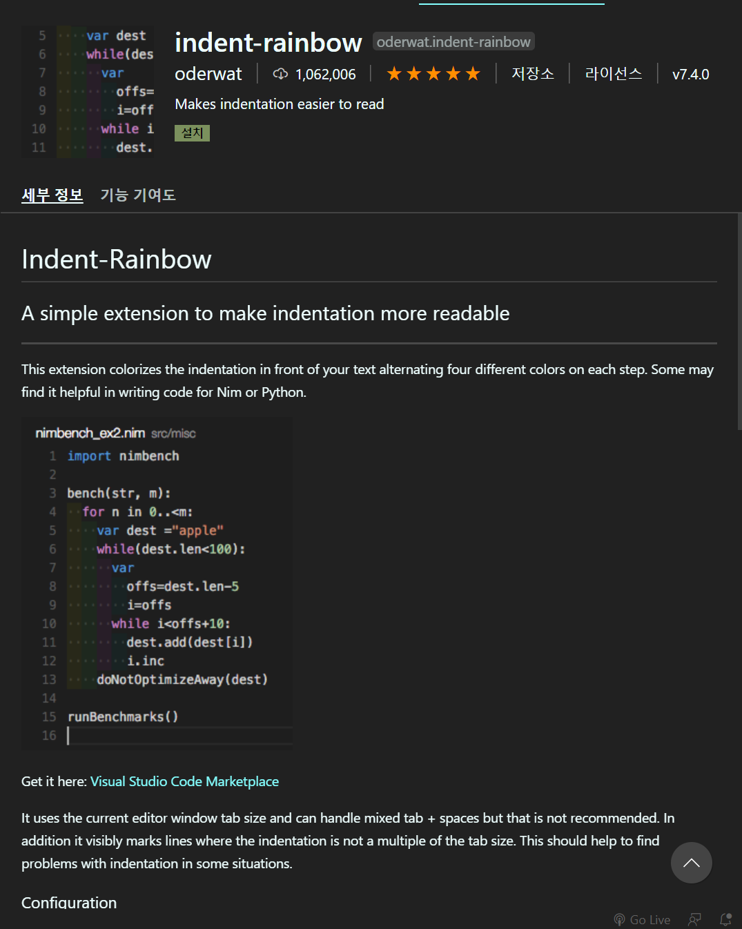The width and height of the screenshot is (742, 929).
Task: Click the nimbench_ex2.nim code screenshot
Action: [157, 583]
